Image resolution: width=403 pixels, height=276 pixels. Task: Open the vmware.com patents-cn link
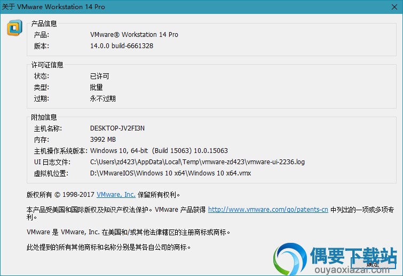[x=268, y=210]
